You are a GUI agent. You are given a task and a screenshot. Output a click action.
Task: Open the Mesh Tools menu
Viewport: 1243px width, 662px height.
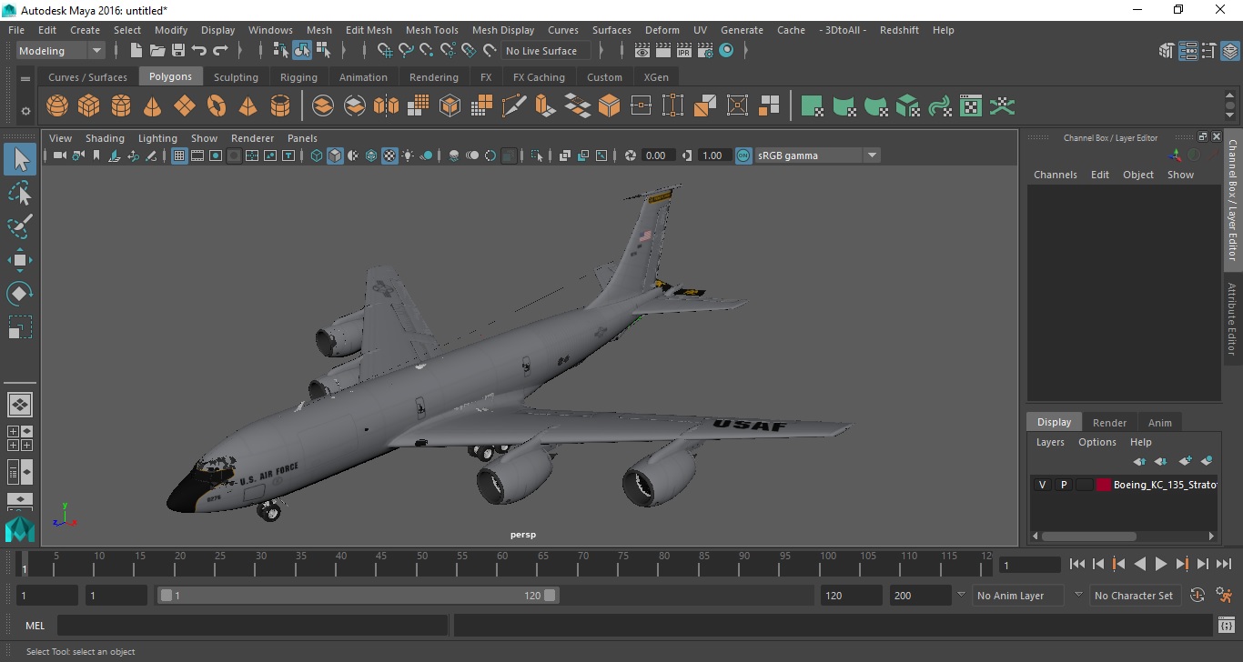tap(431, 30)
